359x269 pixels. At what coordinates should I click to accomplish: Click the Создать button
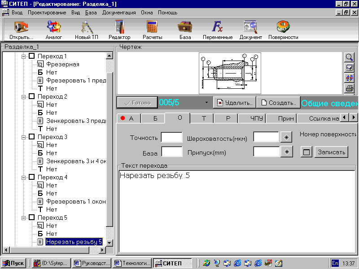click(x=278, y=103)
